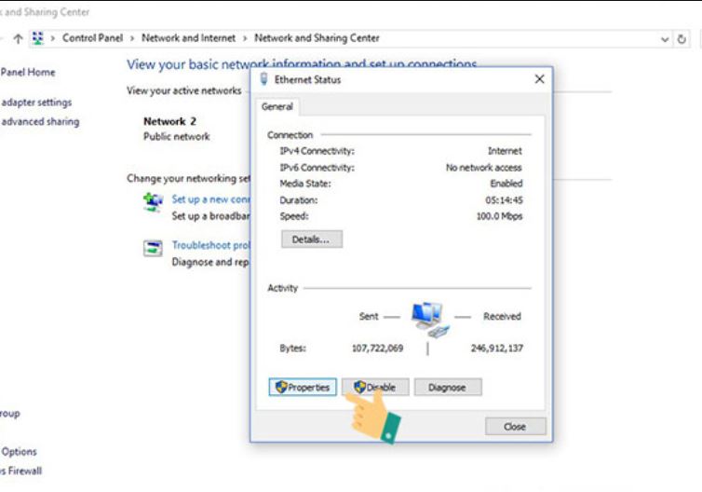Open the change adapter settings link
Screen dimensions: 702x492
[36, 102]
